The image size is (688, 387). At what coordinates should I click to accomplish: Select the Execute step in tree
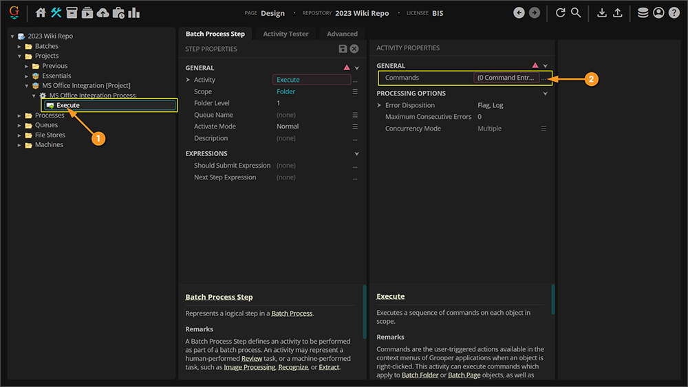(x=68, y=105)
